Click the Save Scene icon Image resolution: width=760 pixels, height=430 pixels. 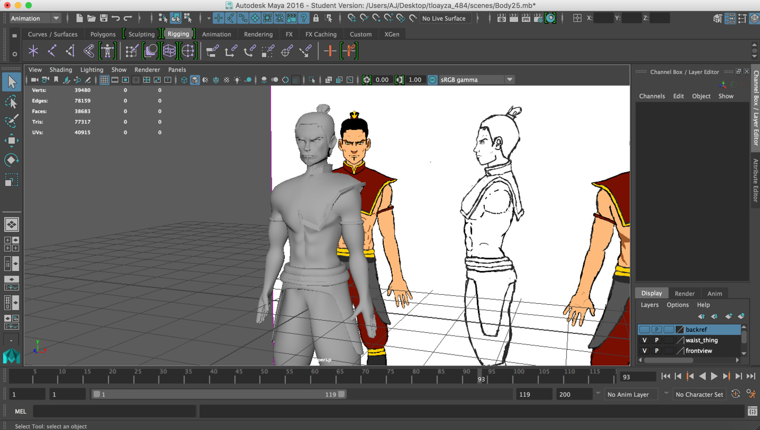point(104,18)
